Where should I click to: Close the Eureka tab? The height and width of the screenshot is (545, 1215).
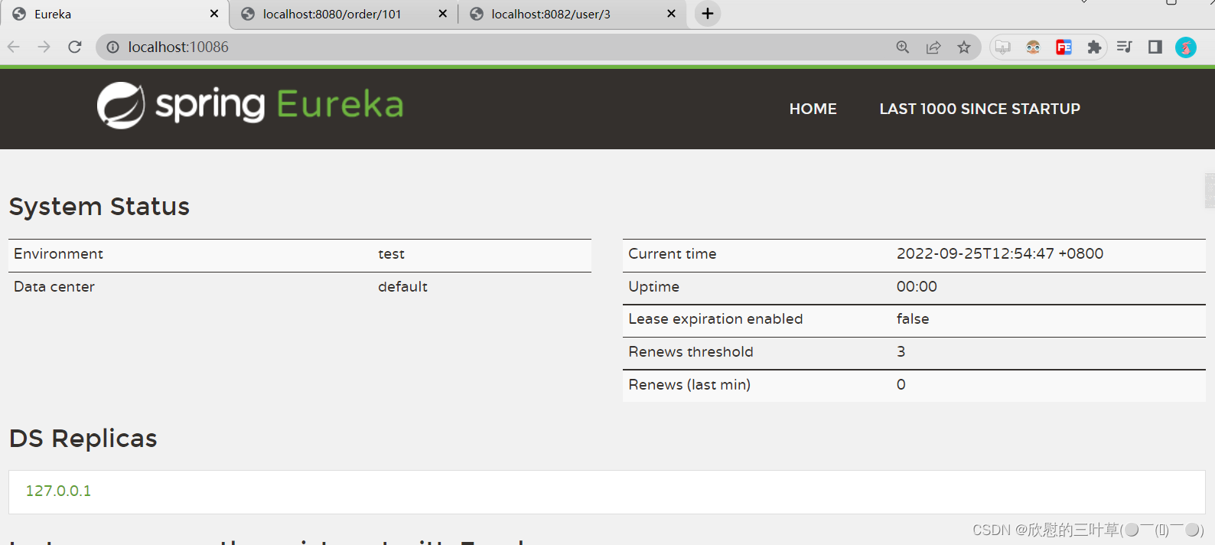coord(214,14)
